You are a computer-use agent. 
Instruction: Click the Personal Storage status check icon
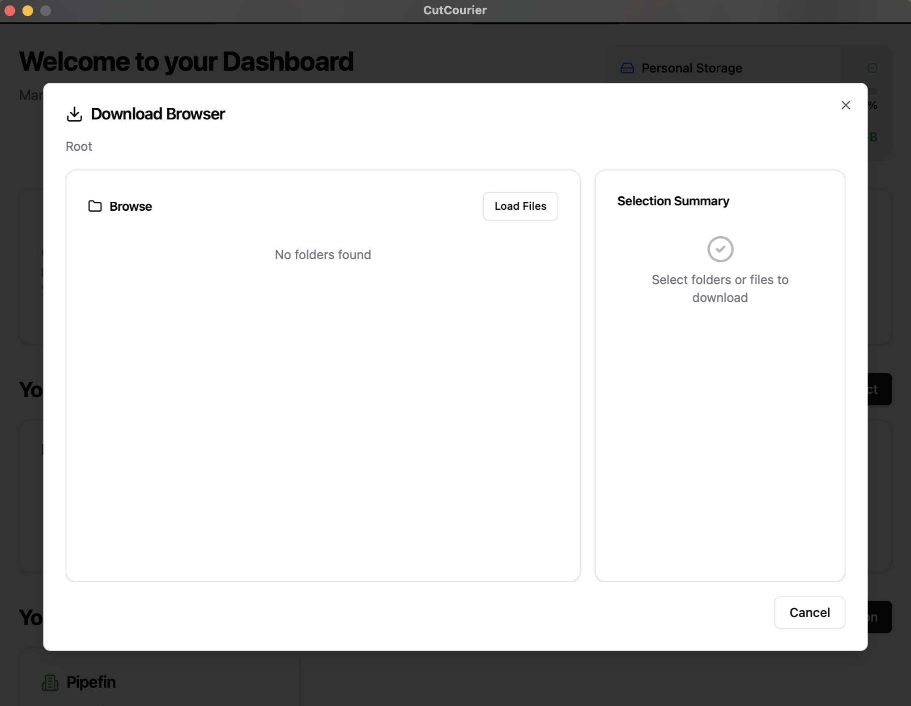872,68
